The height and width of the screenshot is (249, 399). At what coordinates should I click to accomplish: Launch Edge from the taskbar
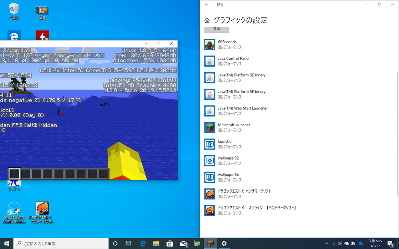tap(143, 243)
